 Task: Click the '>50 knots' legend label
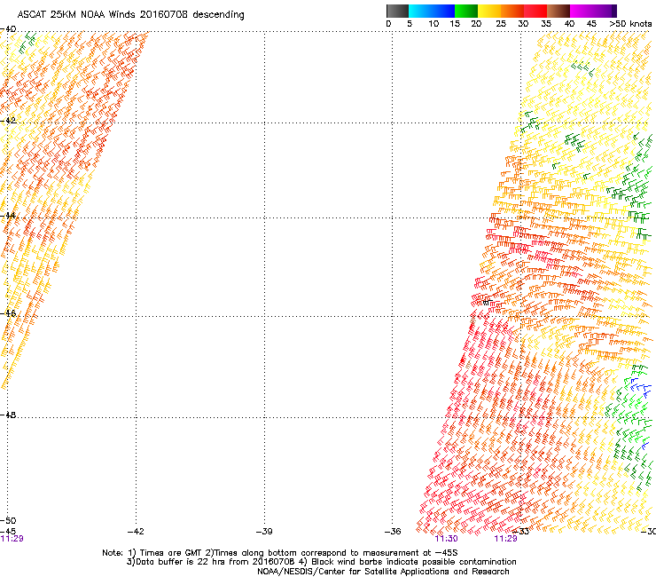click(630, 24)
